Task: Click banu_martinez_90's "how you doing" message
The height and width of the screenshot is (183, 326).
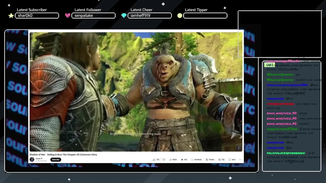Action: coord(310,119)
